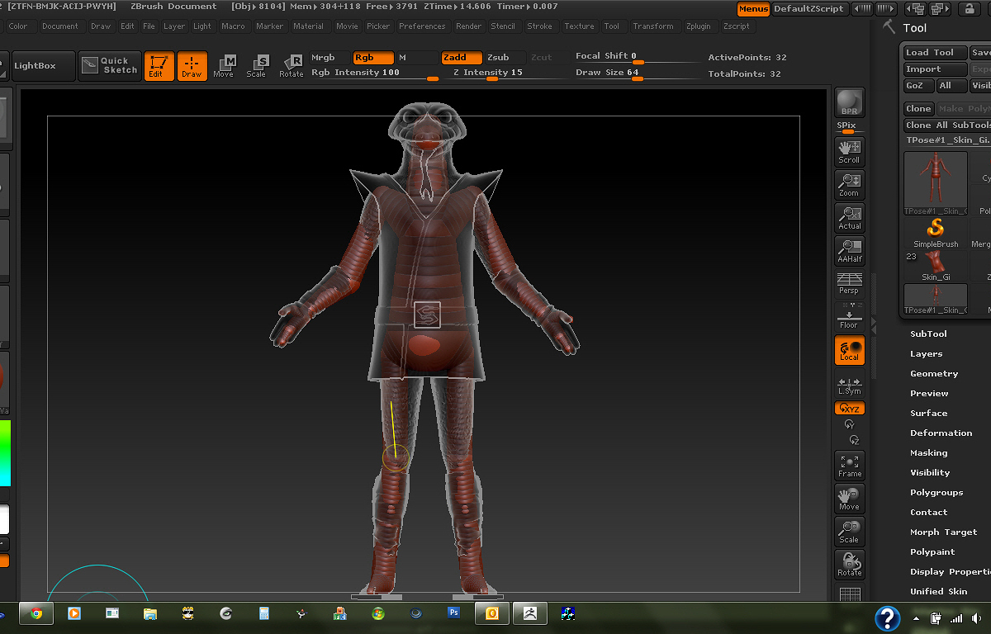Click the Zoom canvas icon

point(849,185)
